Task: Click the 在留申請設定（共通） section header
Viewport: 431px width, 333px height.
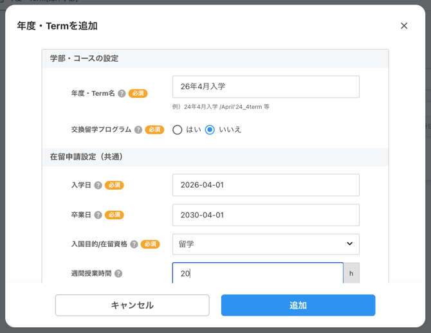Action: pyautogui.click(x=86, y=157)
